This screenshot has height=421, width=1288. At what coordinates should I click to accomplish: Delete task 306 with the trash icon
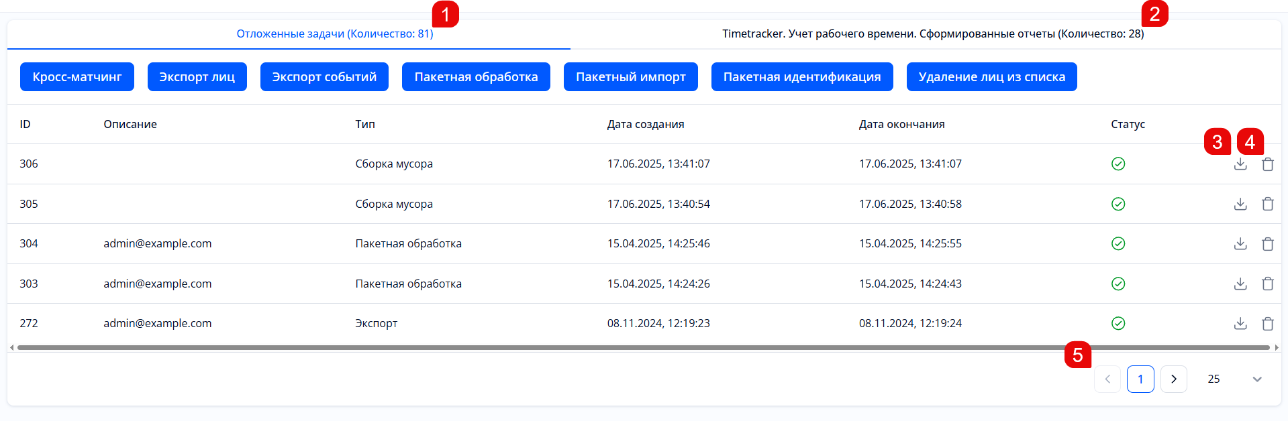tap(1268, 164)
